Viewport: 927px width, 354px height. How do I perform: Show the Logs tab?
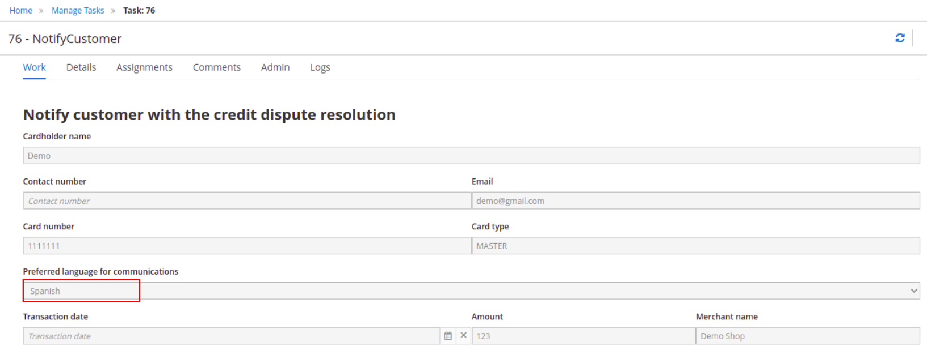(x=320, y=67)
